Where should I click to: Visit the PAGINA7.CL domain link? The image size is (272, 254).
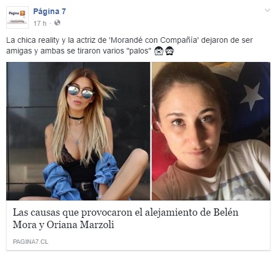point(30,242)
